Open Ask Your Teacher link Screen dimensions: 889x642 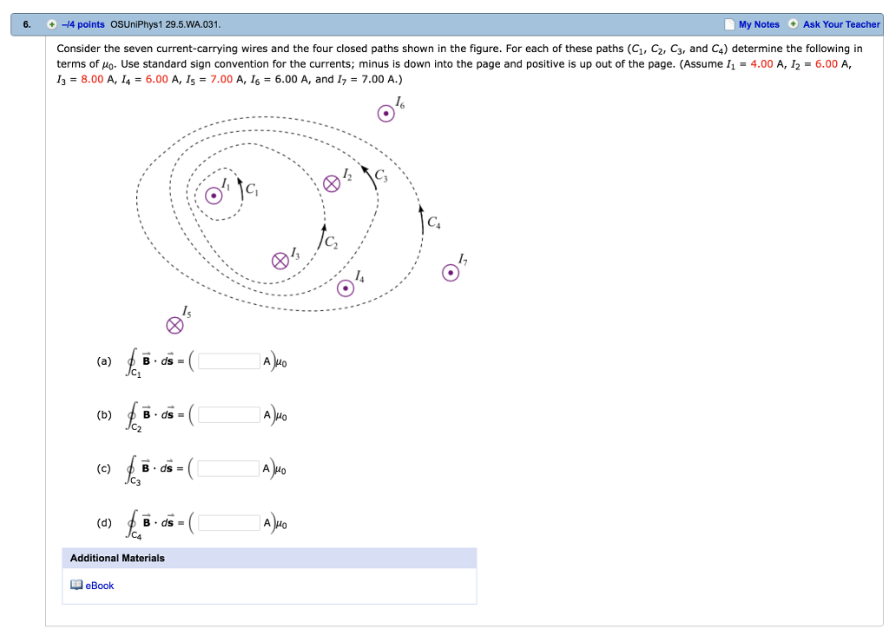pos(841,24)
